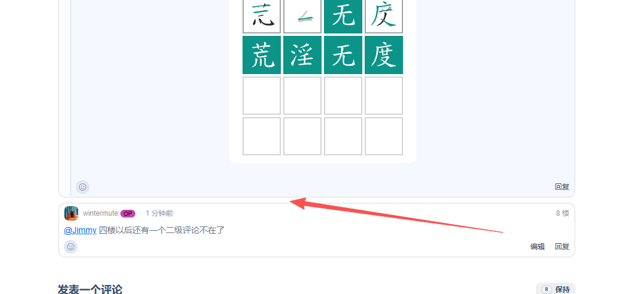Image resolution: width=618 pixels, height=294 pixels.
Task: Click 回复 on wintermute's 8楼 comment
Action: click(562, 247)
